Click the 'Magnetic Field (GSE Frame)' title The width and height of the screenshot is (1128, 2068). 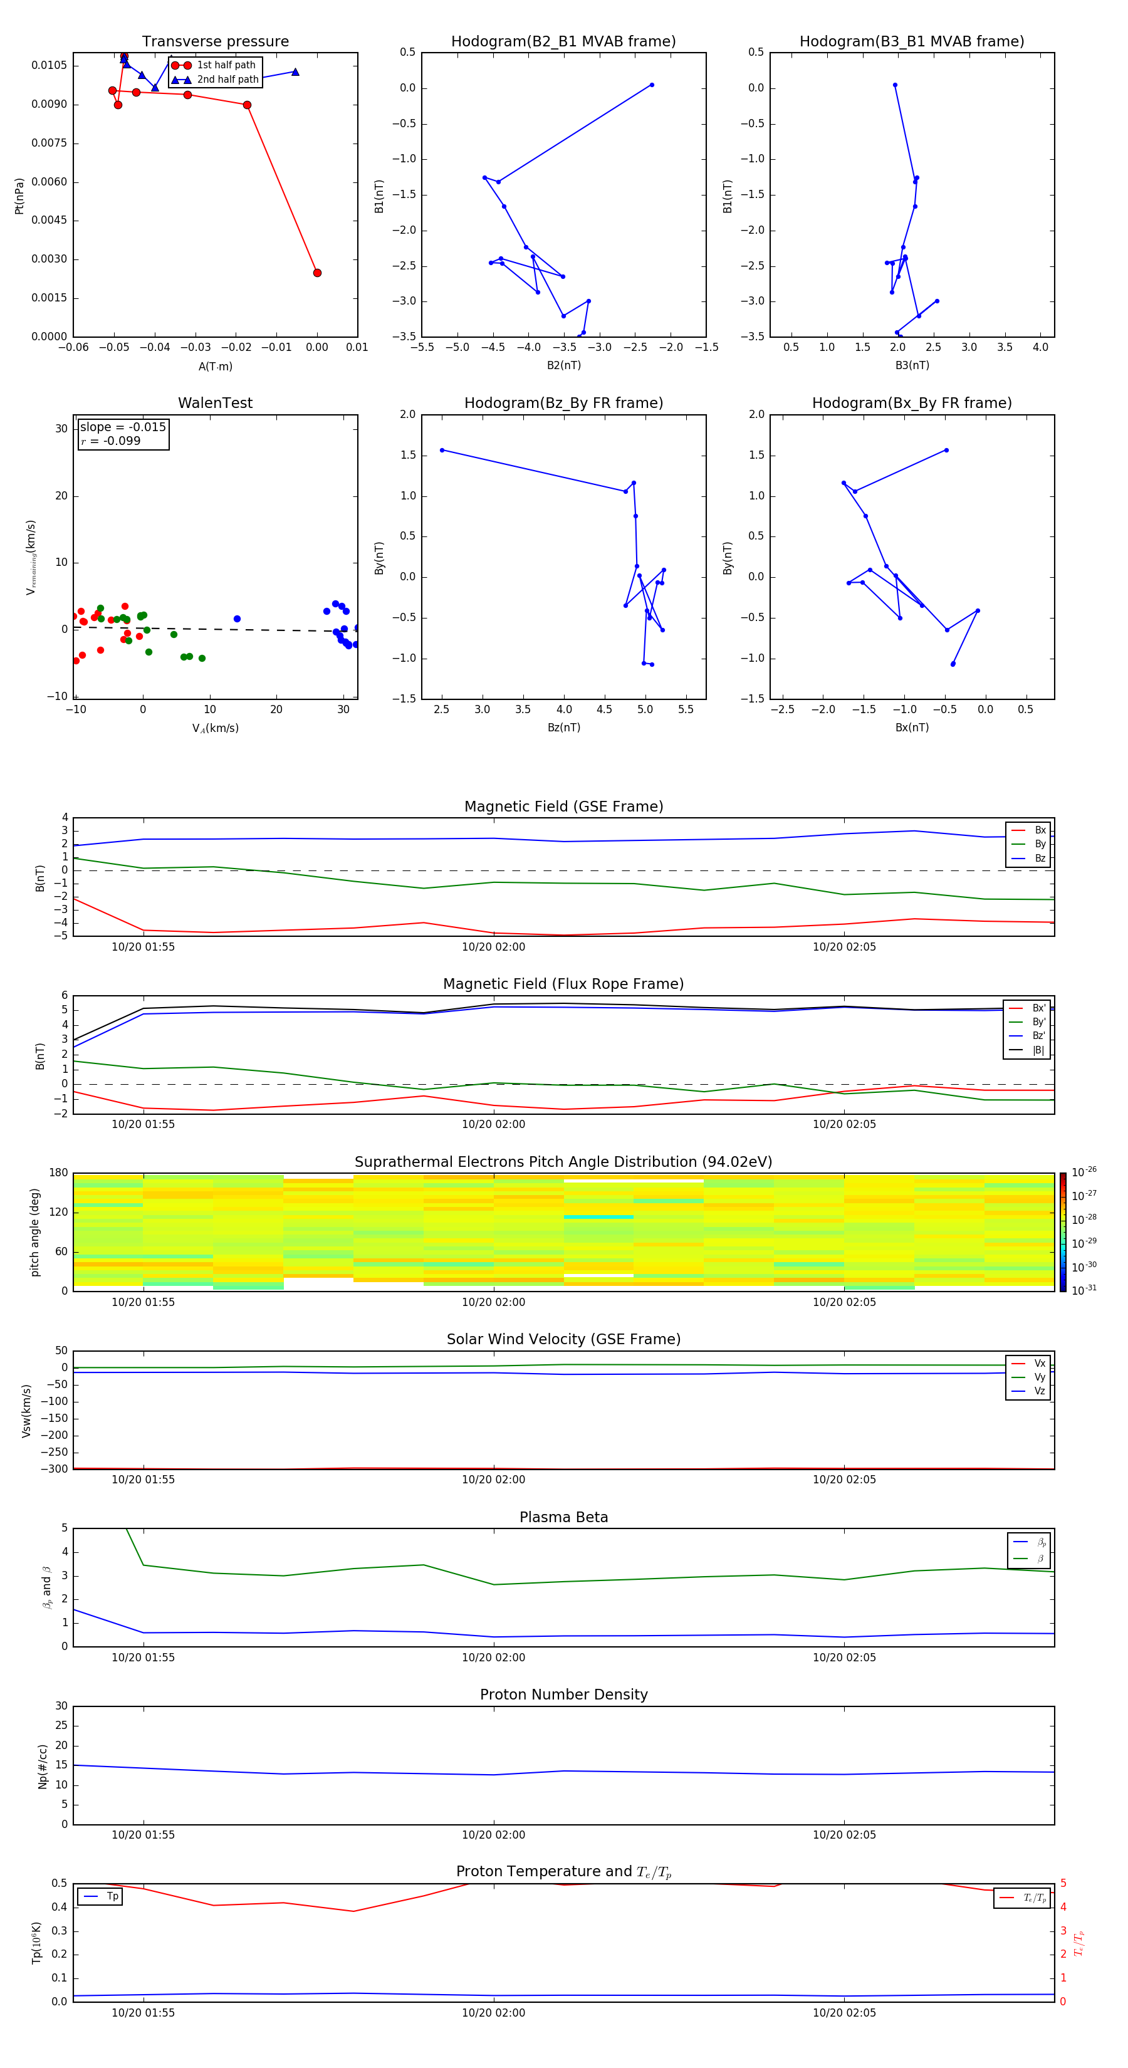(x=563, y=807)
